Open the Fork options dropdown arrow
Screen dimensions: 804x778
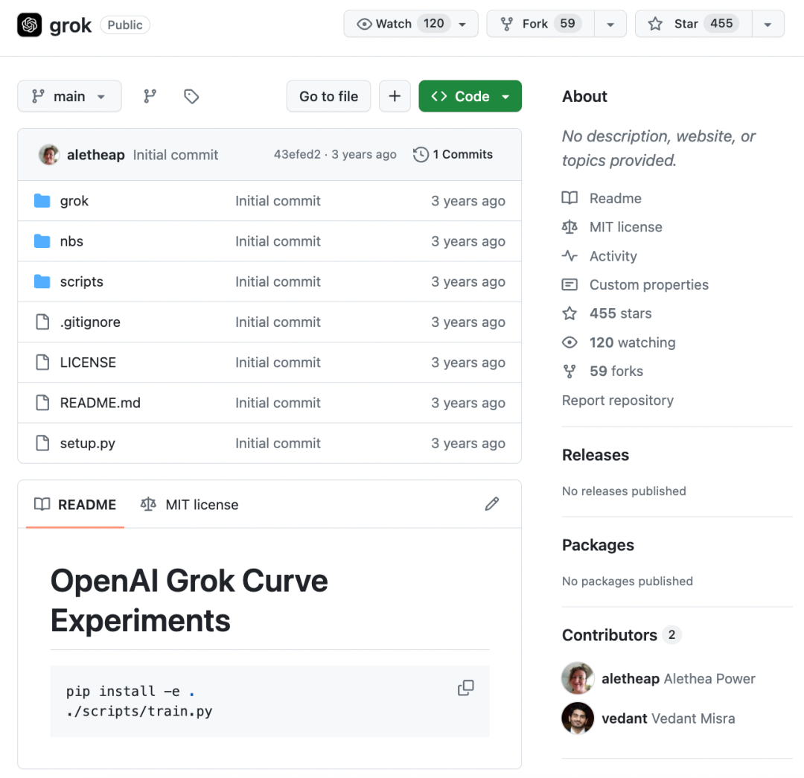click(x=610, y=24)
